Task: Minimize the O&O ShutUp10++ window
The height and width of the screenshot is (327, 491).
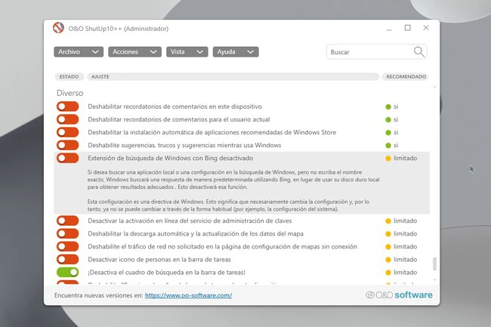Action: click(389, 28)
